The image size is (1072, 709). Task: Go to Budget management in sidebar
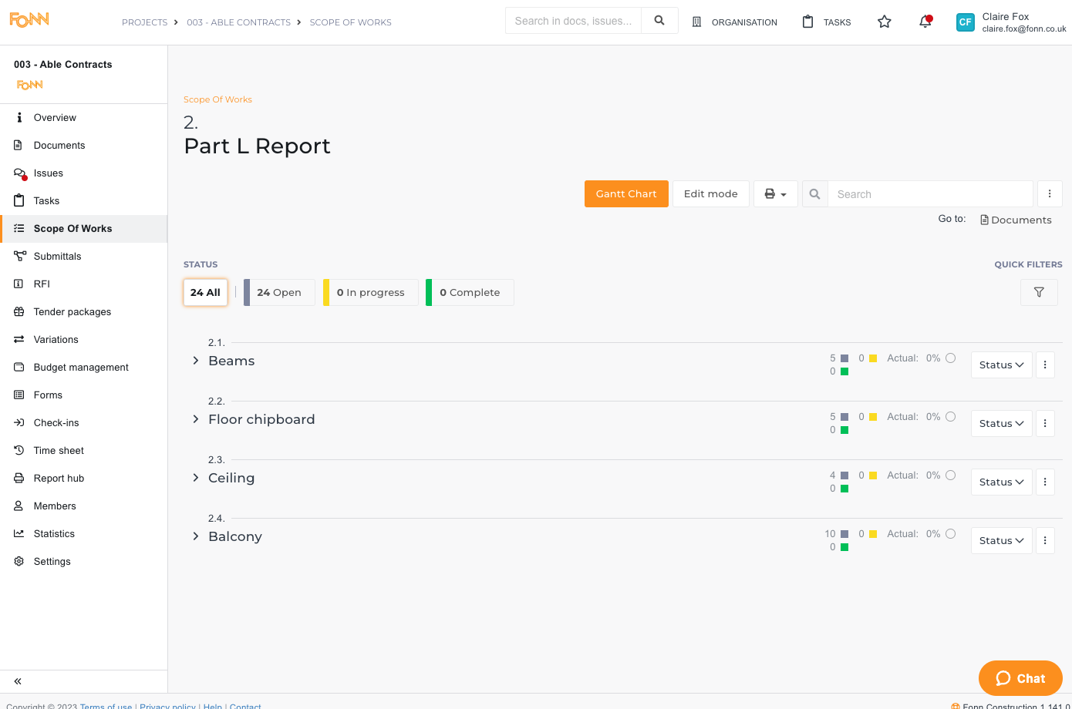[x=81, y=368]
